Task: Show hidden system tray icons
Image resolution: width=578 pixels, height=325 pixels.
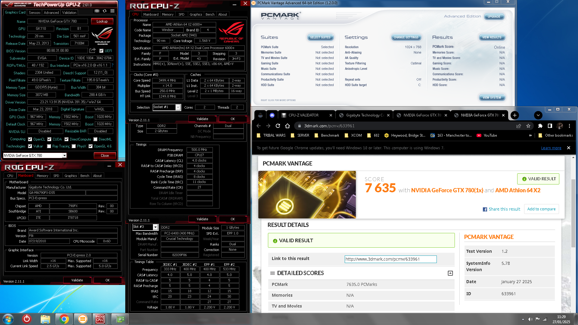Action: tap(523, 319)
